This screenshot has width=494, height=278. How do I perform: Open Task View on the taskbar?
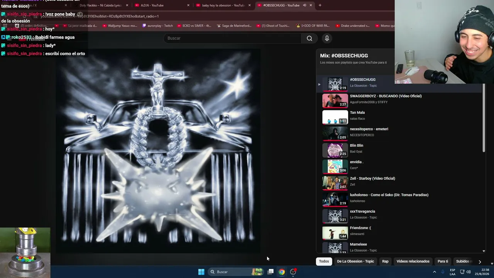point(271,272)
